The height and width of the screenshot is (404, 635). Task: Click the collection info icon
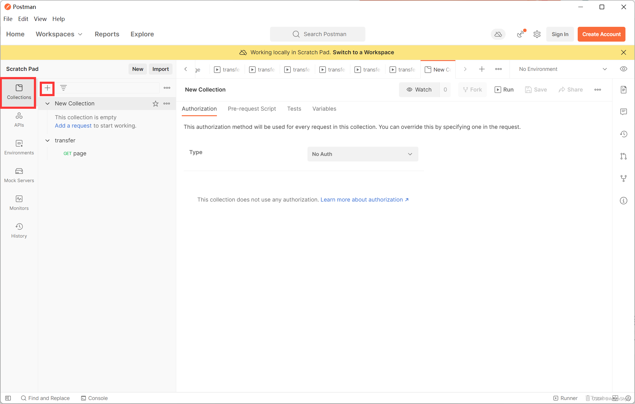[x=623, y=201]
